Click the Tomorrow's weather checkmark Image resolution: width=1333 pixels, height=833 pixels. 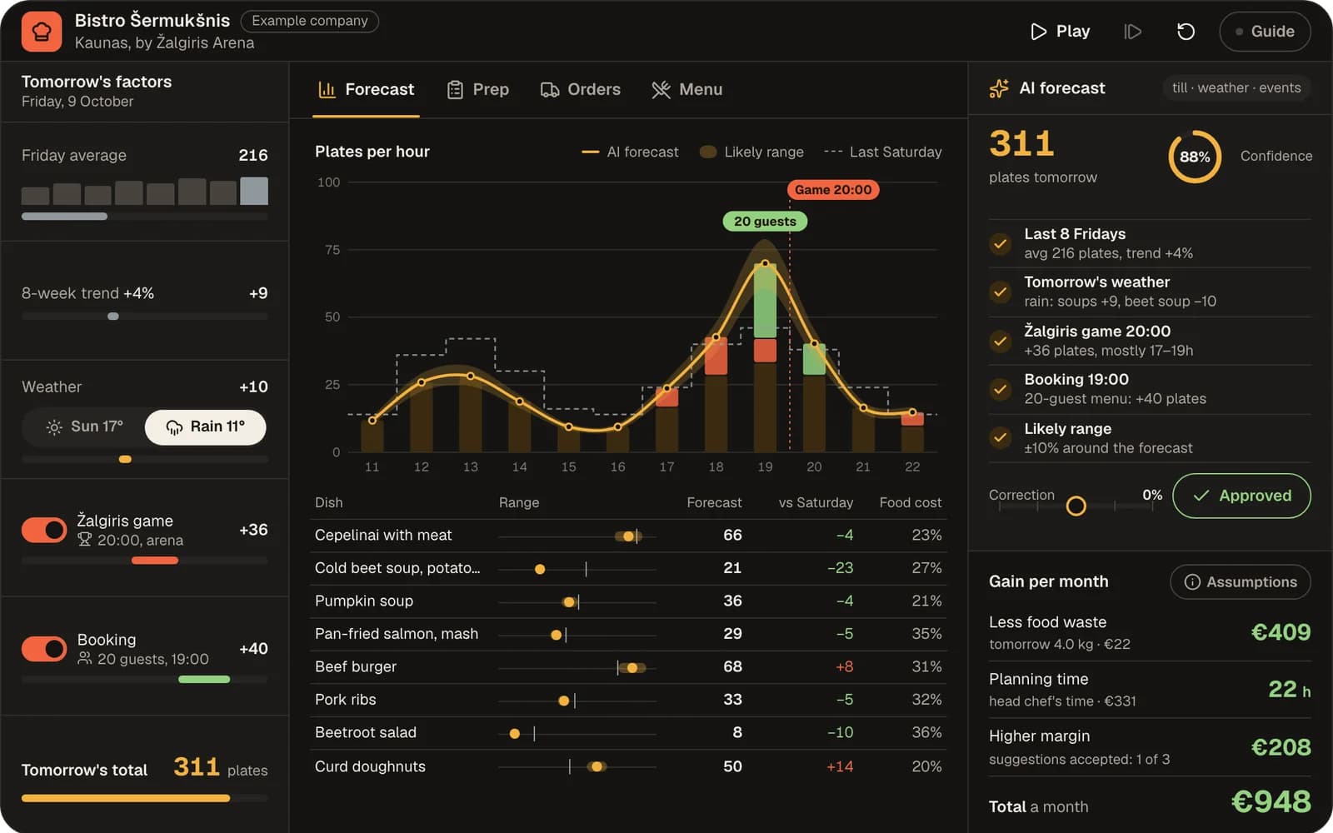coord(1000,292)
